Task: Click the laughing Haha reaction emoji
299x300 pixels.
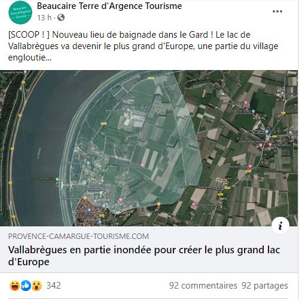Action: (x=15, y=286)
